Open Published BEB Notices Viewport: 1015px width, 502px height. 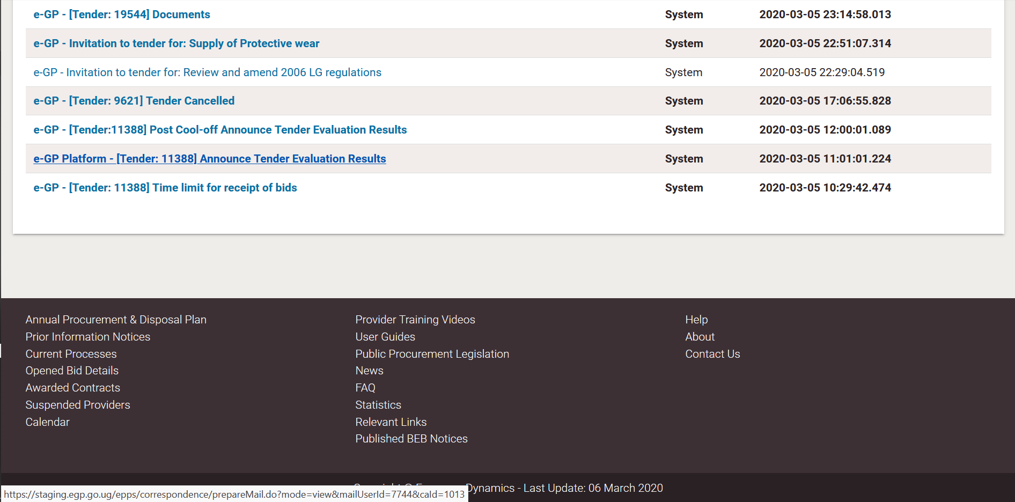pos(411,439)
